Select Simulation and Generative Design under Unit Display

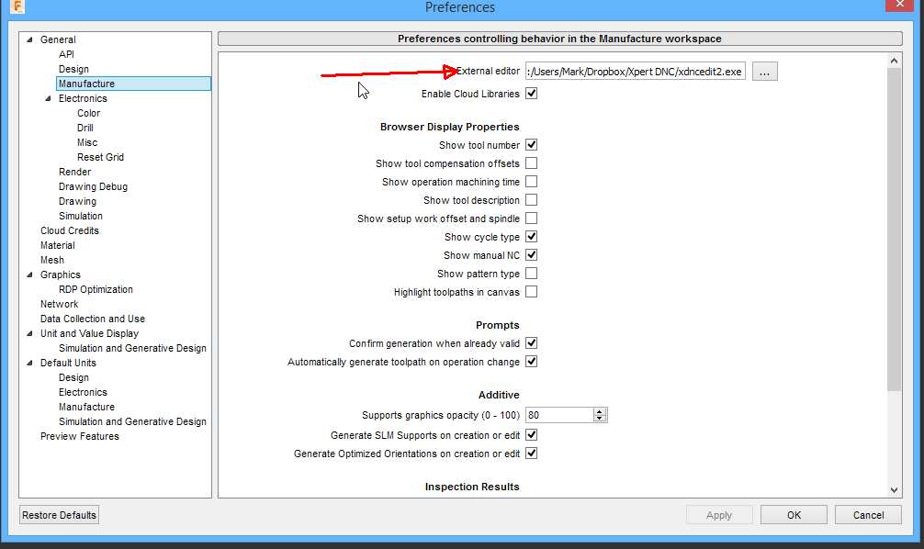tap(132, 348)
